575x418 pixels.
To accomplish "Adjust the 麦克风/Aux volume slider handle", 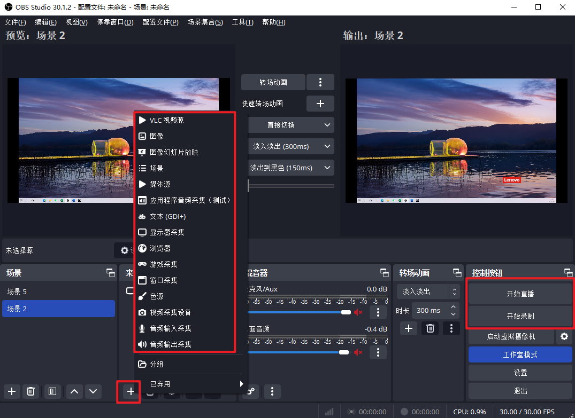I will [x=346, y=312].
